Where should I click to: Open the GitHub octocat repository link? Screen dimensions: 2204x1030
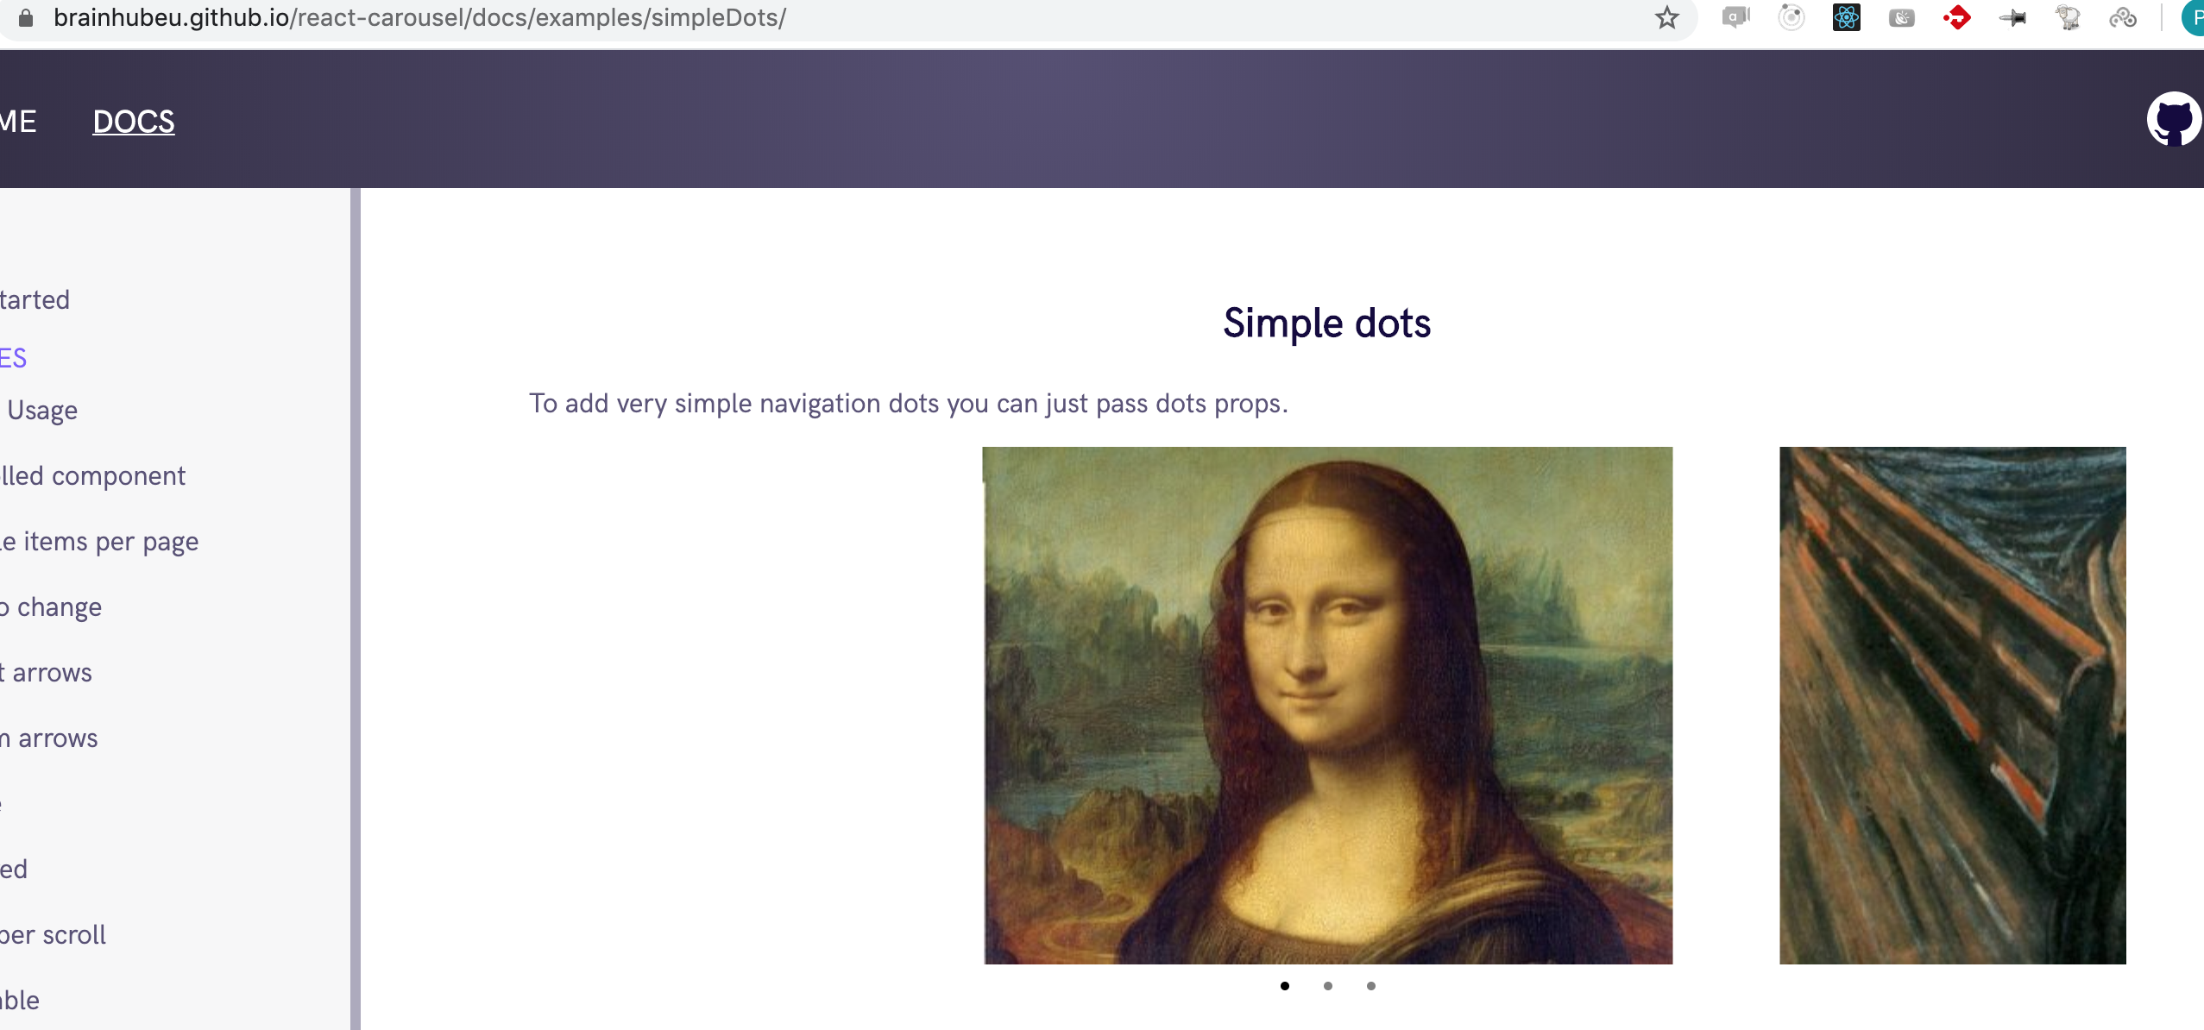pyautogui.click(x=2173, y=118)
